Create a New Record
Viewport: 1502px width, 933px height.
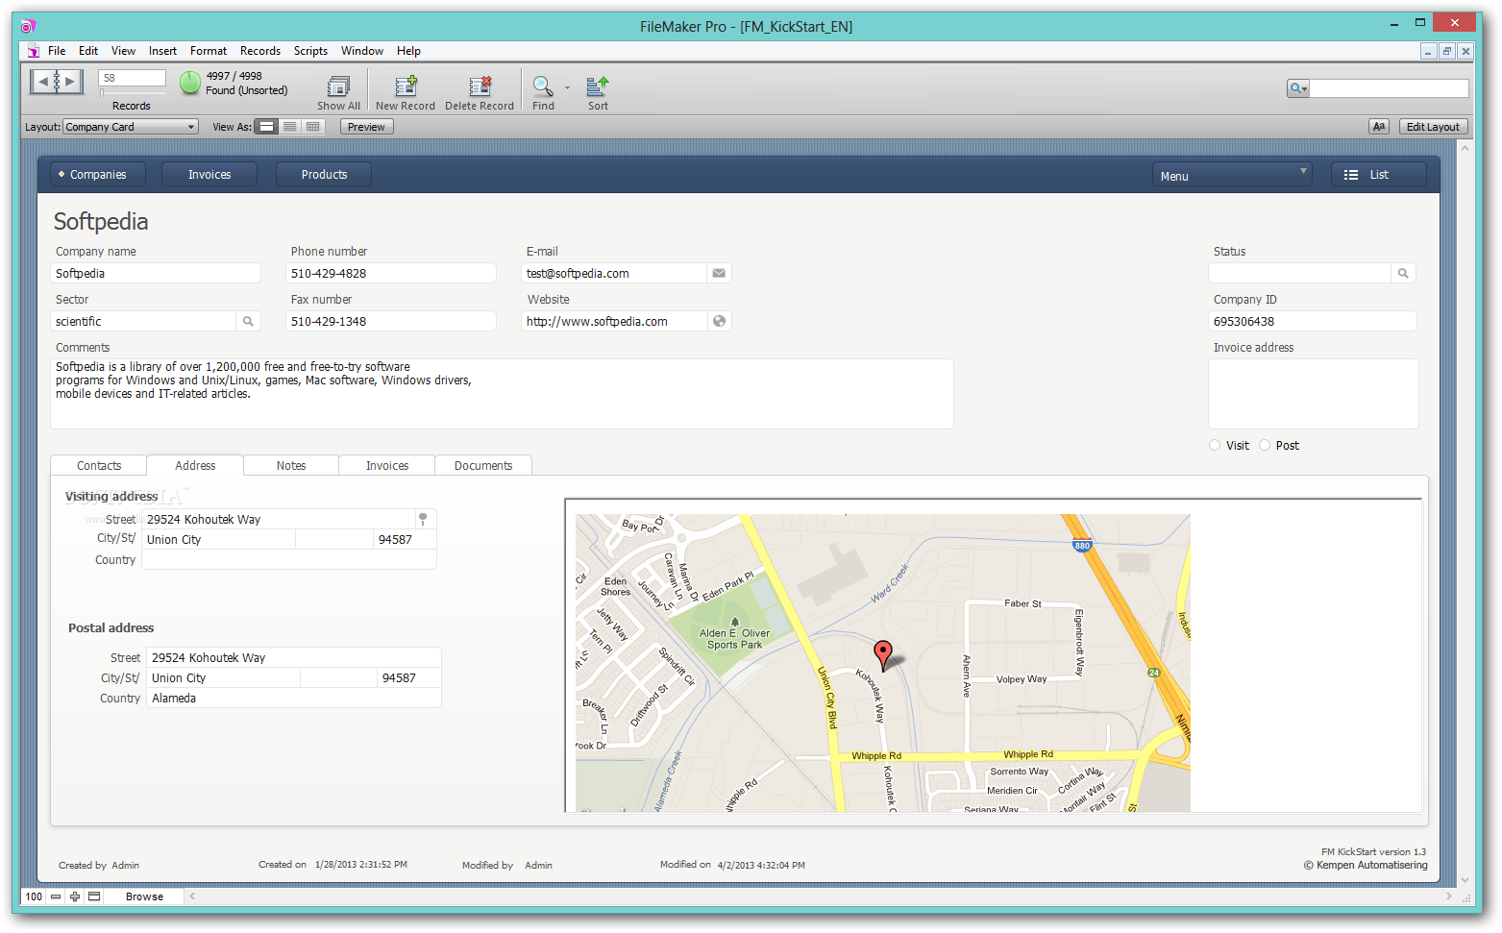(406, 87)
